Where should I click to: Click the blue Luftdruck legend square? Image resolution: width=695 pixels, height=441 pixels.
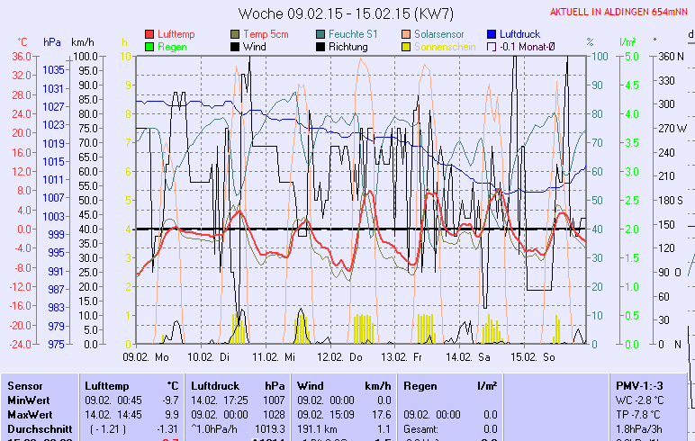(492, 34)
